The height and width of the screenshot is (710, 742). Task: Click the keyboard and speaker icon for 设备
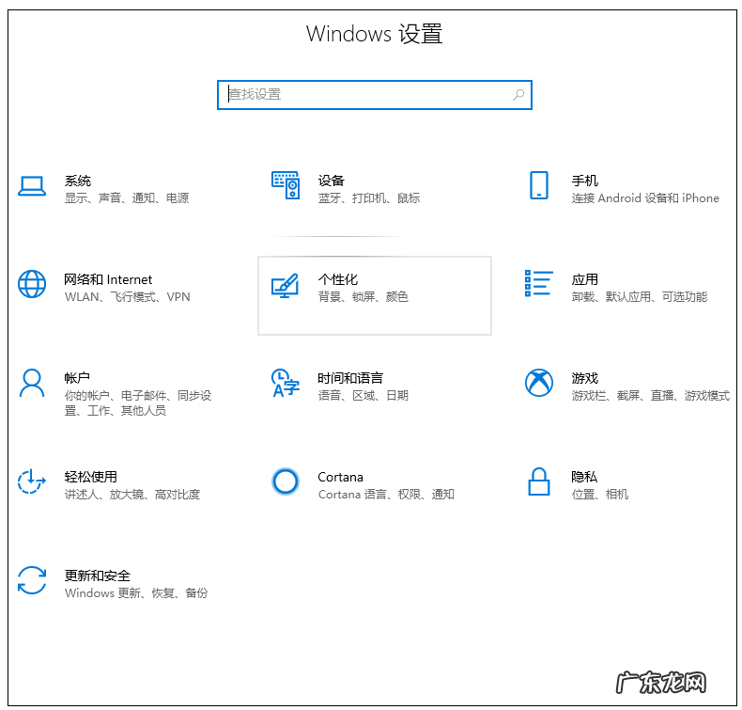(286, 185)
